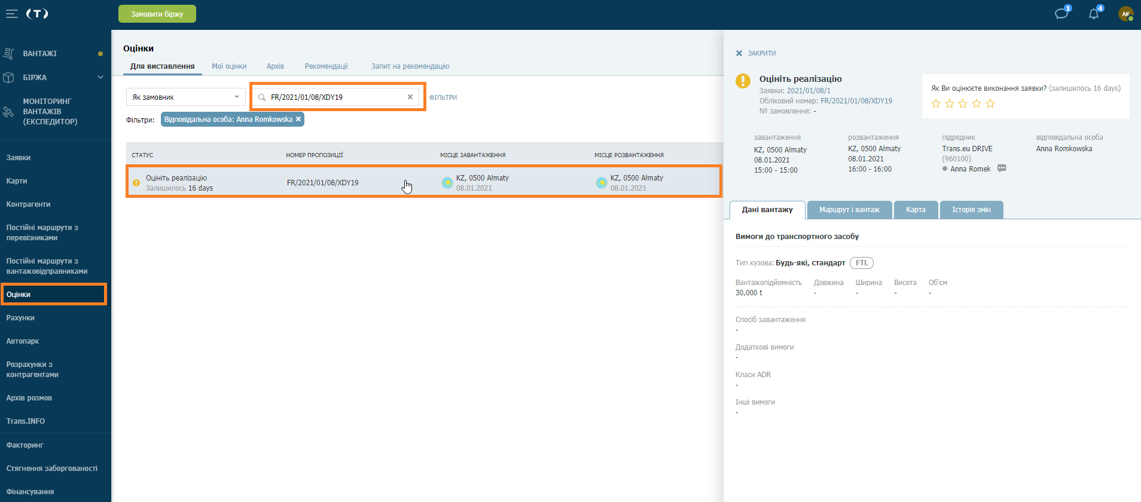Open Фінансування in the sidebar
The width and height of the screenshot is (1141, 502).
30,492
